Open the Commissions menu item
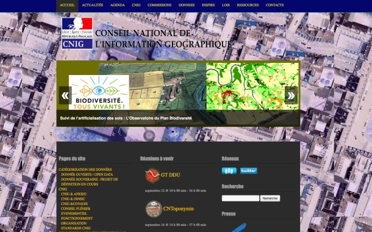Viewport: 372px width, 232px height. click(x=159, y=5)
